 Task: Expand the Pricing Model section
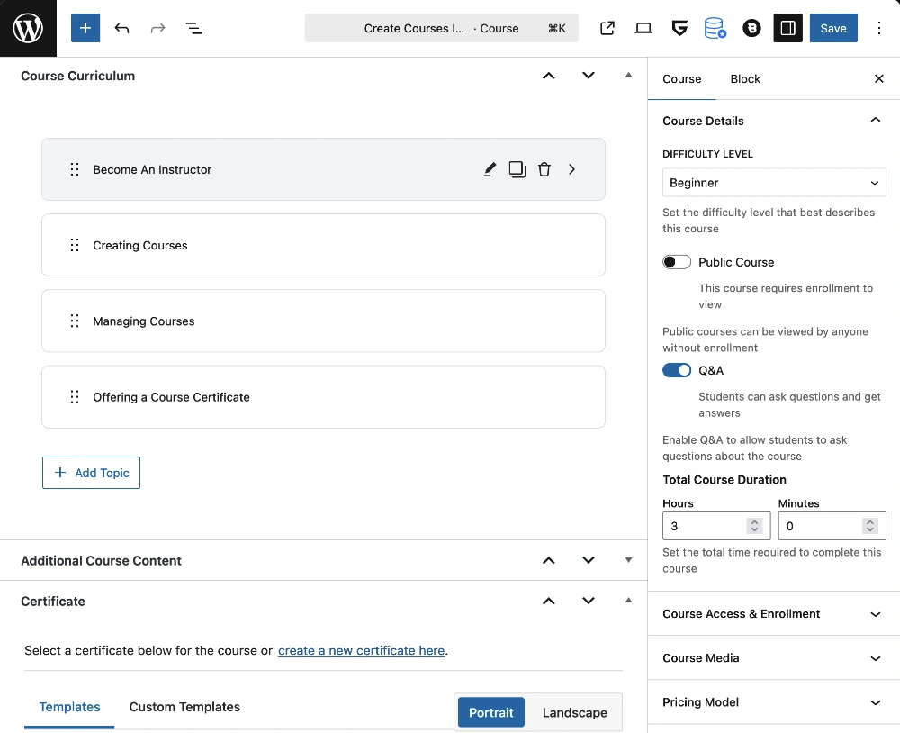click(x=773, y=702)
